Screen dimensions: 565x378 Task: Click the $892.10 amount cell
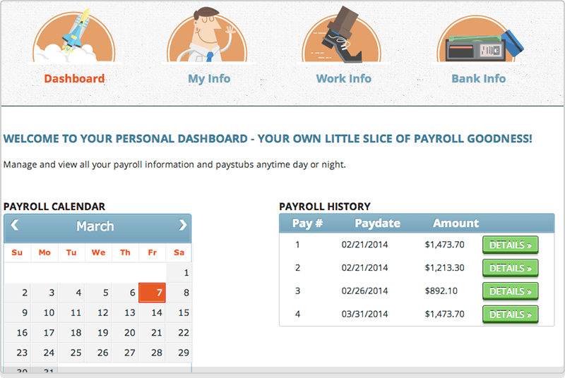(441, 291)
